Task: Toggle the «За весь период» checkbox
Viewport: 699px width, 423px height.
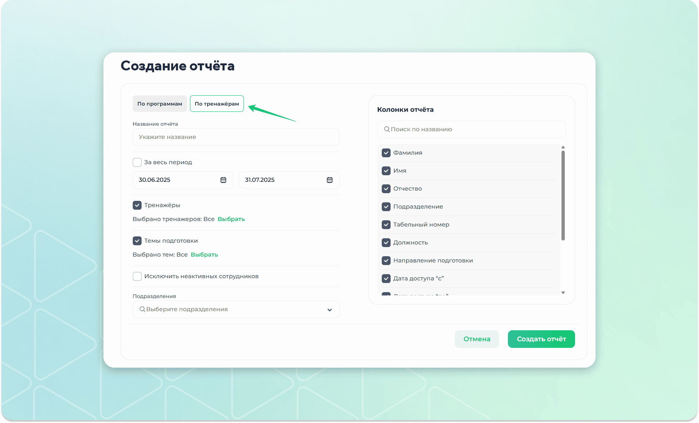Action: tap(137, 162)
